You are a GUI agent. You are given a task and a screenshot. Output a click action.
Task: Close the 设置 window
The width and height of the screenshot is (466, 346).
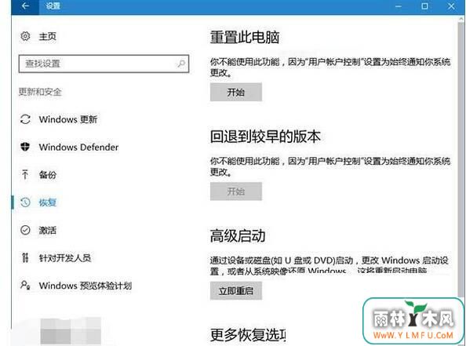pyautogui.click(x=451, y=6)
